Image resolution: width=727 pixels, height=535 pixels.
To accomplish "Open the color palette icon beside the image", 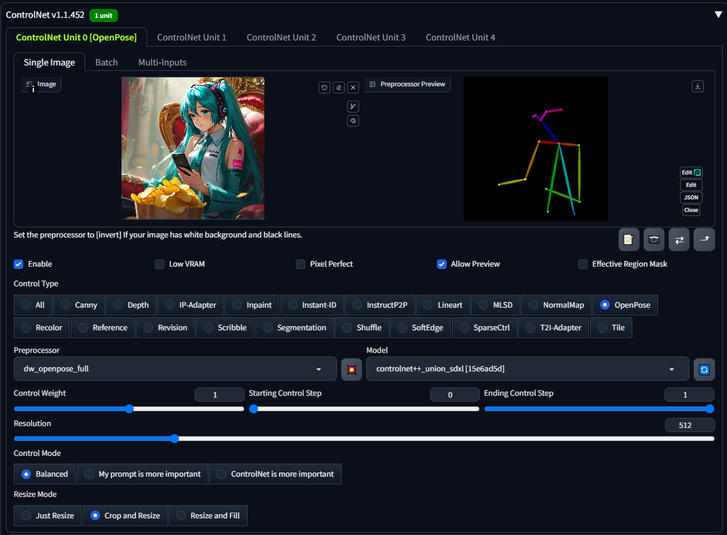I will [353, 121].
